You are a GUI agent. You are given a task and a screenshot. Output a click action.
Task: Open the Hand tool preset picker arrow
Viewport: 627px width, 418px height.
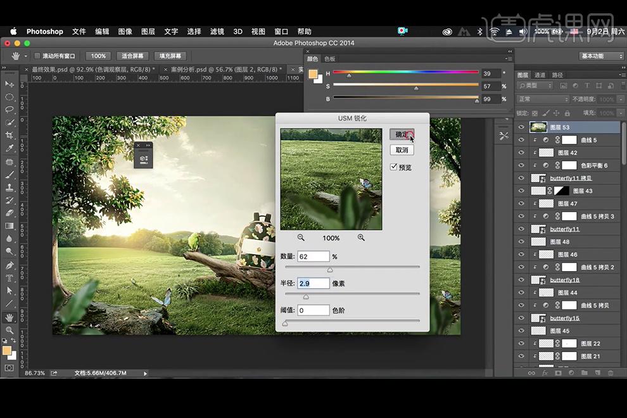pos(26,56)
